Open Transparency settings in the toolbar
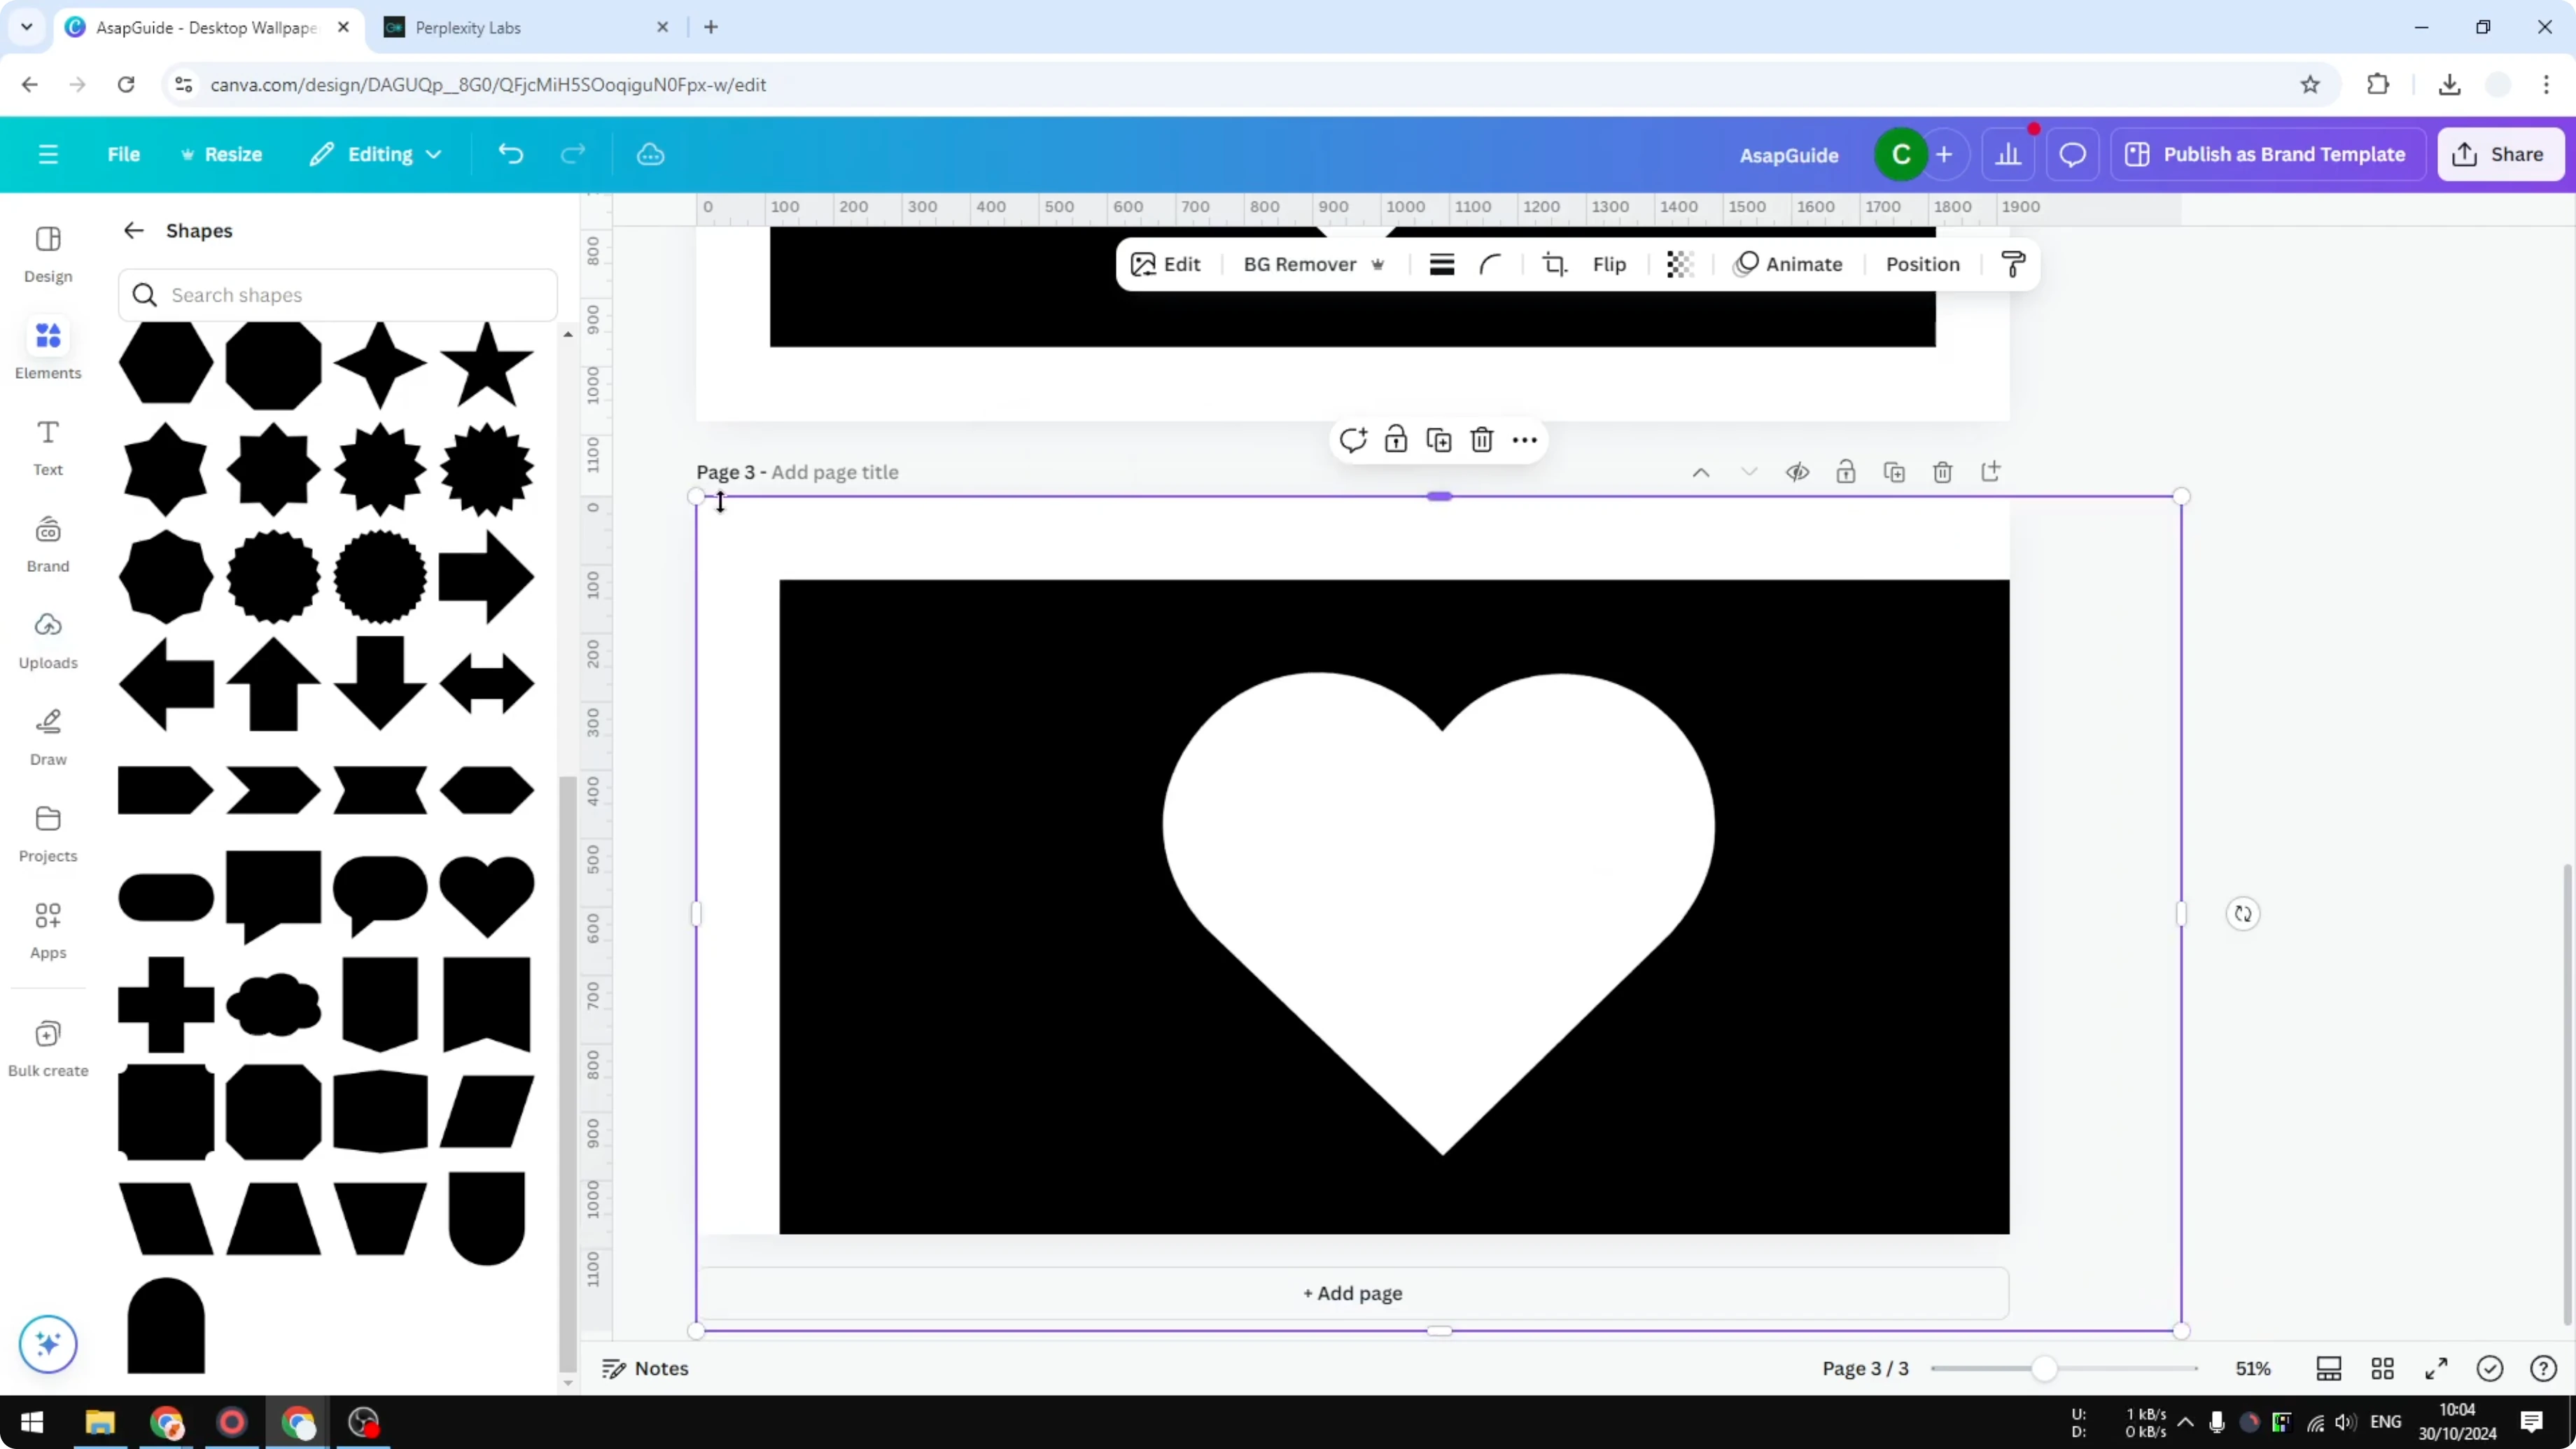 click(x=1679, y=264)
